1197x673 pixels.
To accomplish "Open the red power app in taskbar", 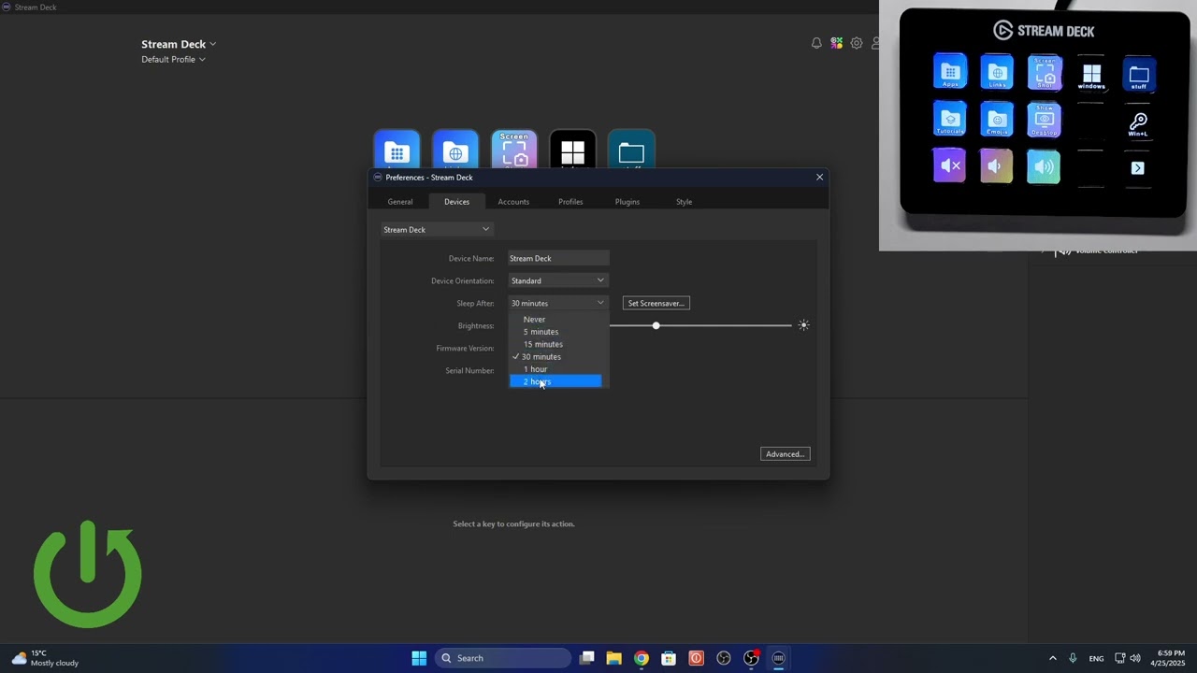I will click(696, 658).
